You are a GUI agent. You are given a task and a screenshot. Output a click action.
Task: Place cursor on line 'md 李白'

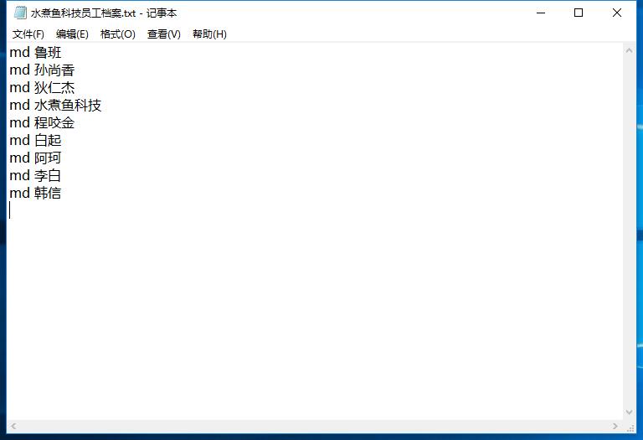(35, 176)
